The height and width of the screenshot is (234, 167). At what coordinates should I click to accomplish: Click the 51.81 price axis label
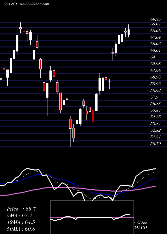tap(155, 137)
